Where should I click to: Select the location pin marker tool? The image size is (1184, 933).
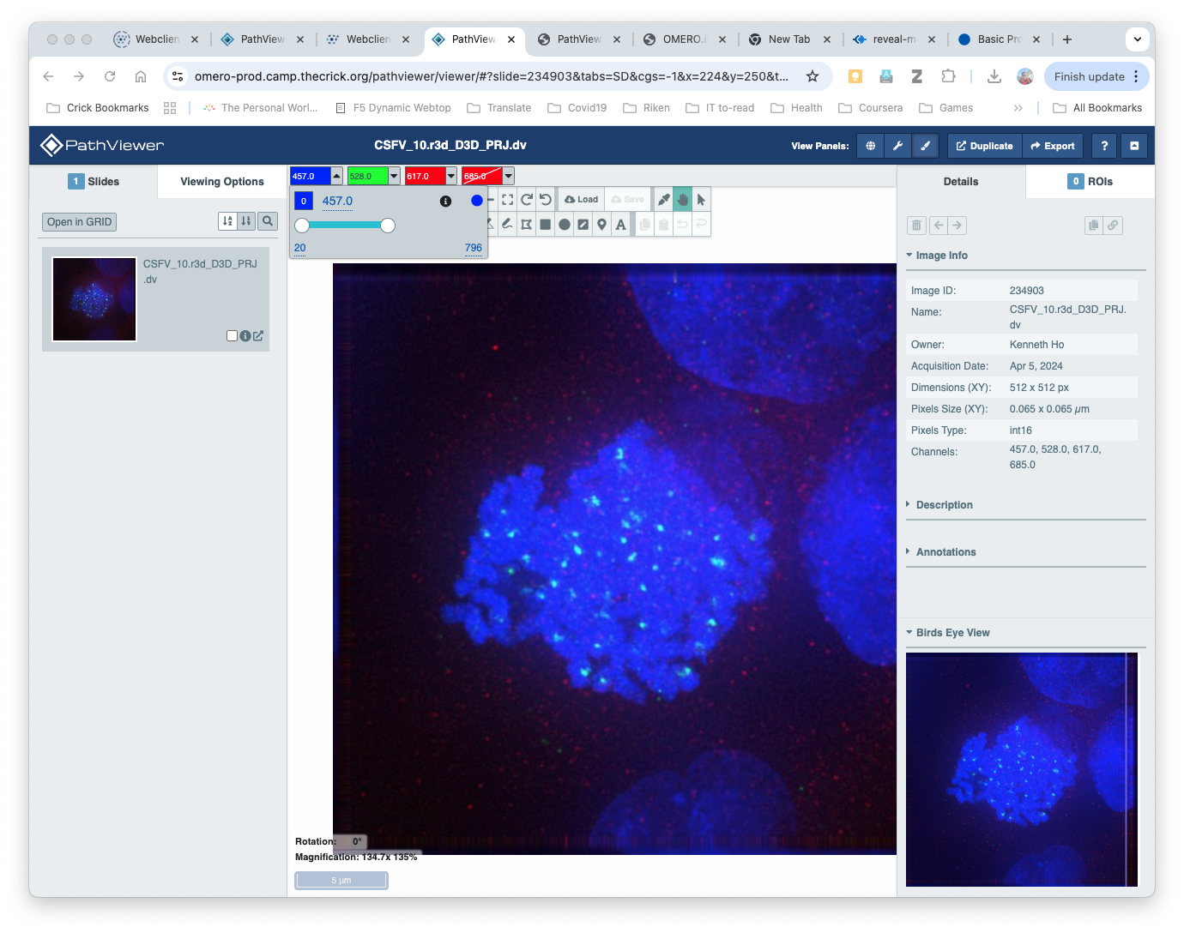(602, 225)
